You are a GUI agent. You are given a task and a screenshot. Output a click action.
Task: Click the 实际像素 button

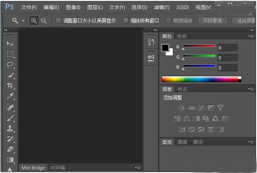(212, 21)
